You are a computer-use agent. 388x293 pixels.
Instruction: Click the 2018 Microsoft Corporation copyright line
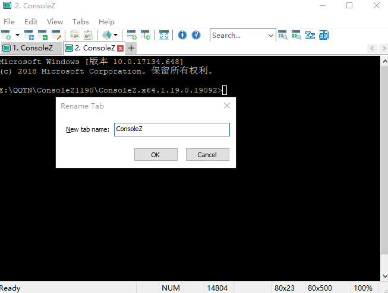click(x=106, y=71)
